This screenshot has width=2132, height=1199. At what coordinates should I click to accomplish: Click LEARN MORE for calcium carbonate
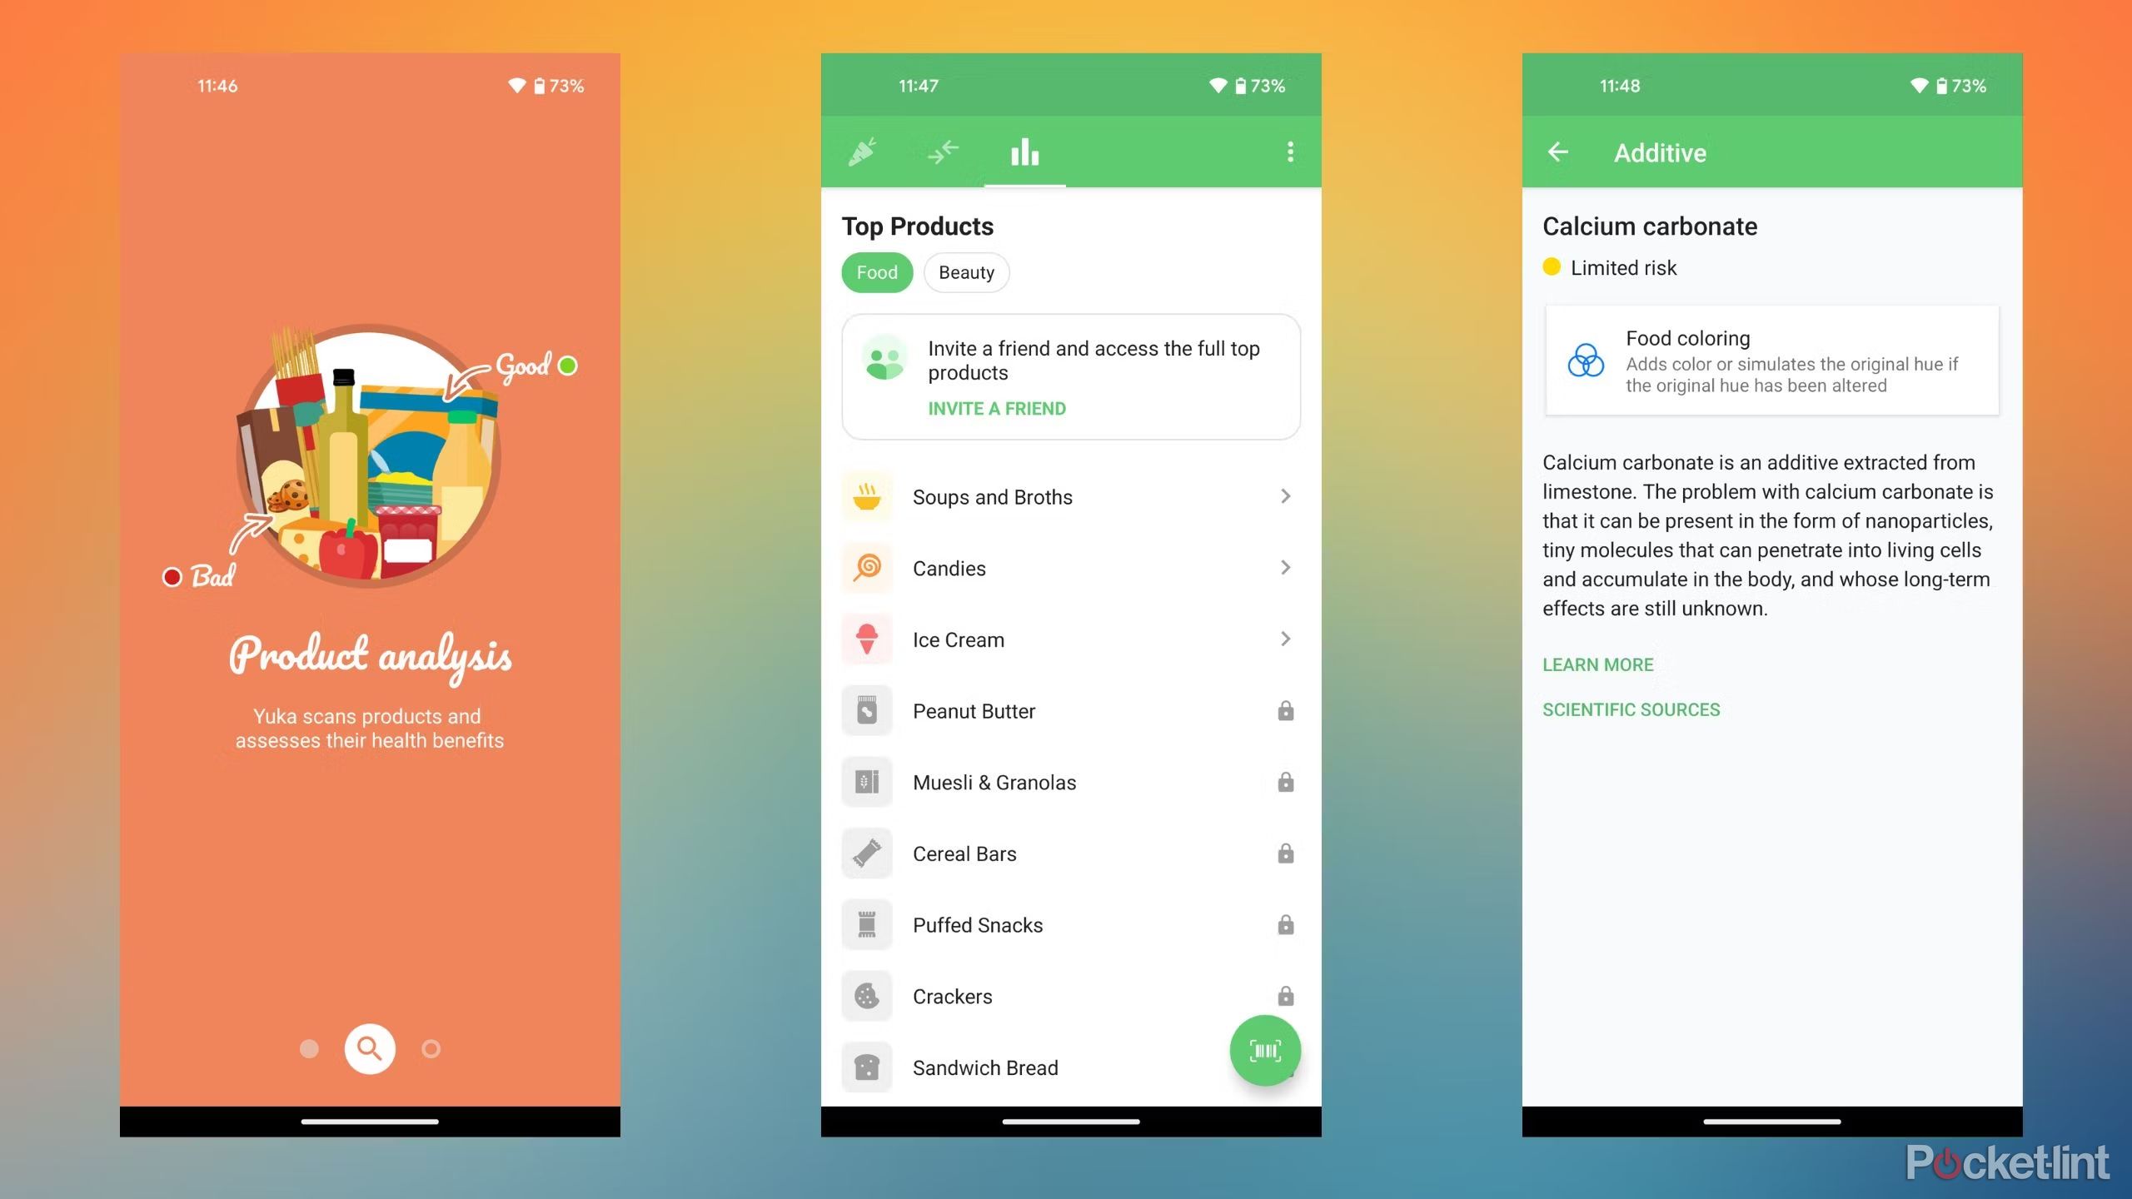1596,664
